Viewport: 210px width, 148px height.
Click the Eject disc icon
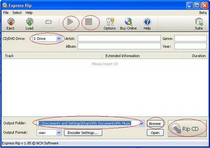[11, 22]
